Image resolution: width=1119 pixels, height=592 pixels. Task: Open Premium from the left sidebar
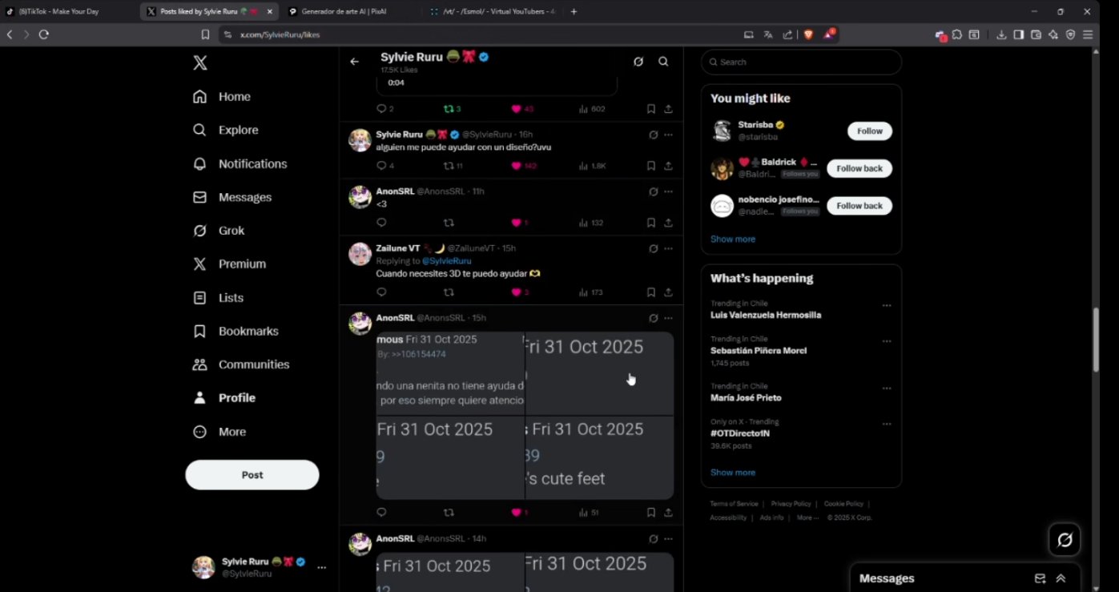click(x=229, y=264)
